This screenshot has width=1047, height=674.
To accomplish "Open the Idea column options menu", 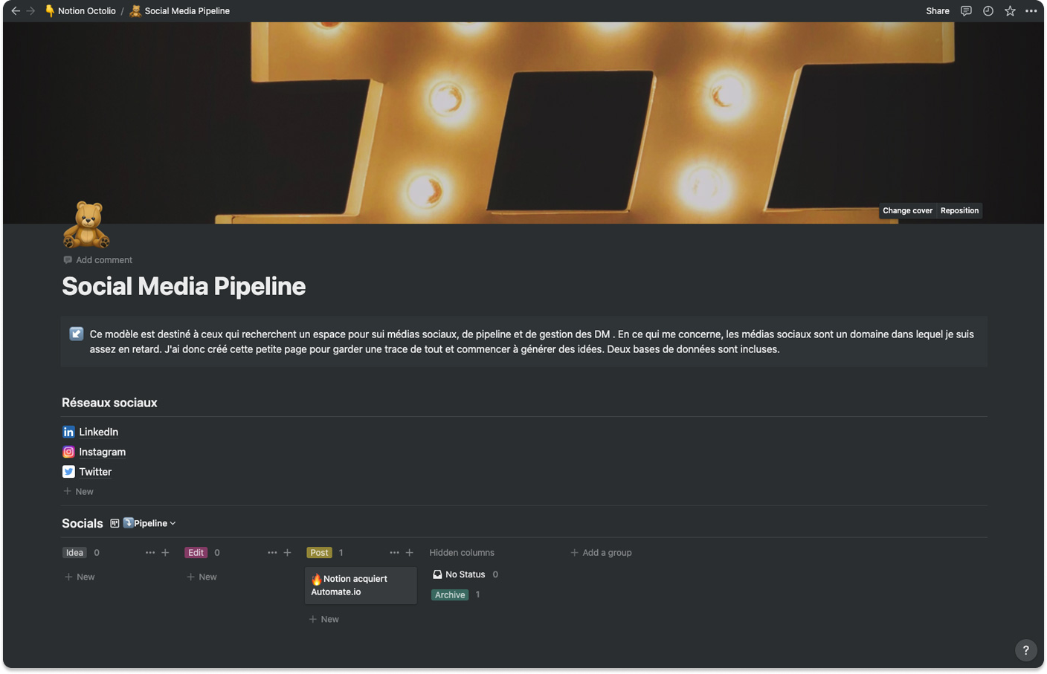I will coord(150,553).
